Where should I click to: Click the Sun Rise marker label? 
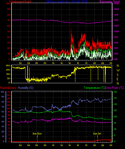[37, 134]
